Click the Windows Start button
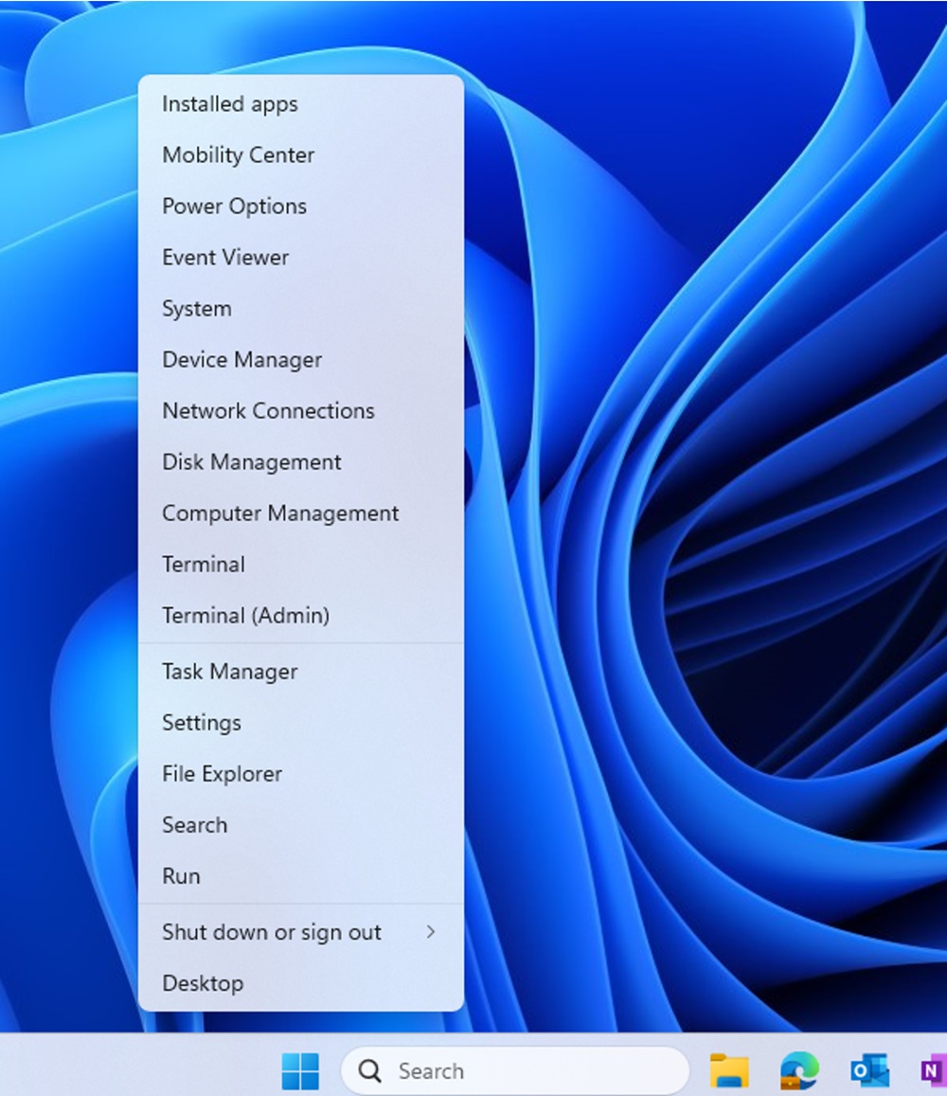The height and width of the screenshot is (1096, 947). click(300, 1071)
